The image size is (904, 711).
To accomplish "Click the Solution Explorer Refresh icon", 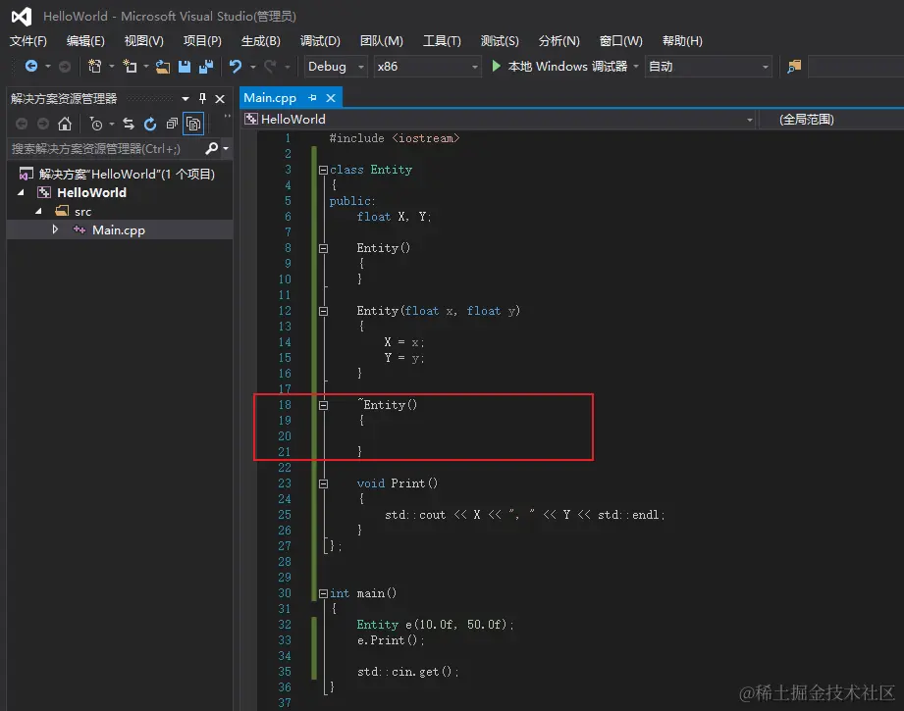I will pos(150,124).
